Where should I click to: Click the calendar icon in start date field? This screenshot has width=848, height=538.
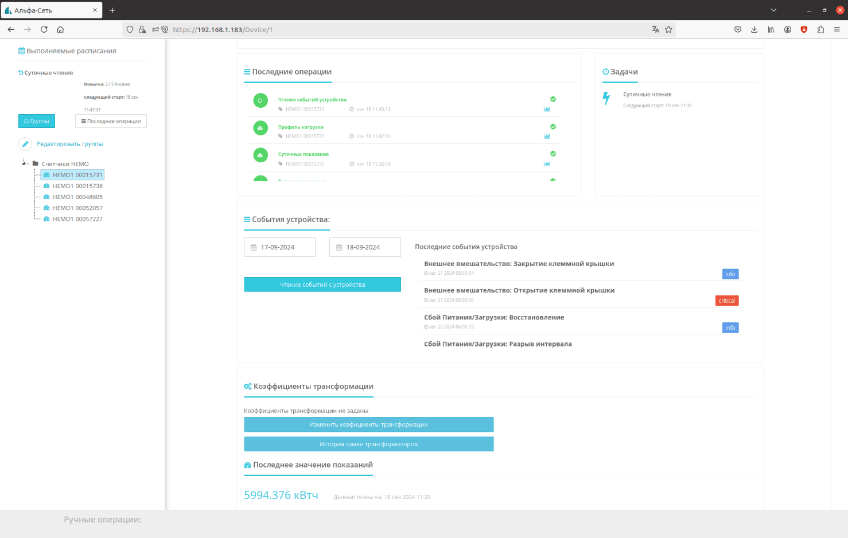coord(254,247)
